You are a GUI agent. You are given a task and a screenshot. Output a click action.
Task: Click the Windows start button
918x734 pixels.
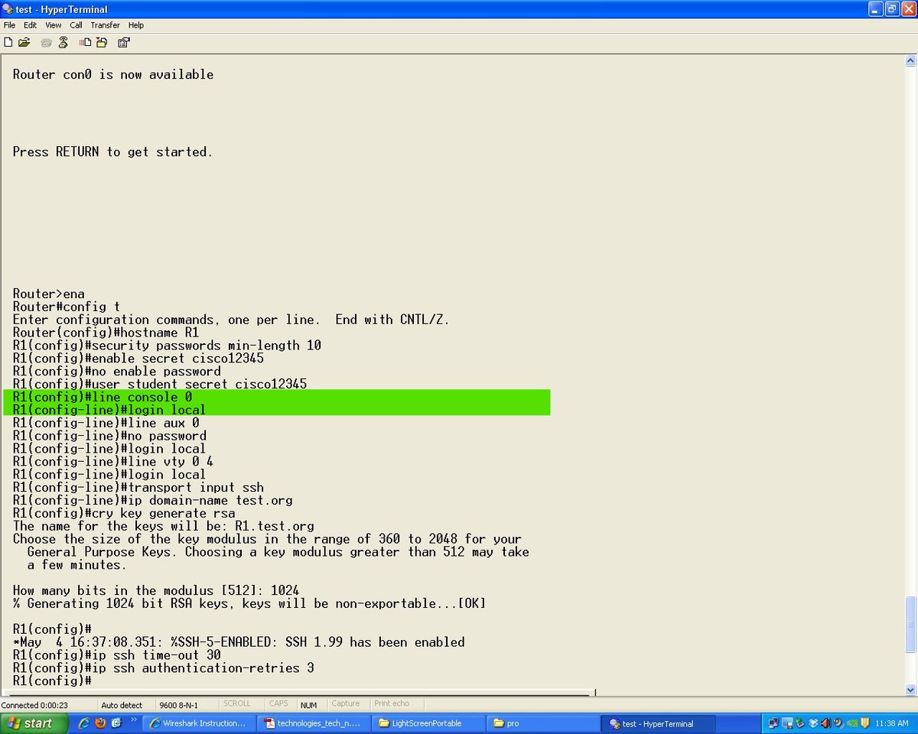31,723
